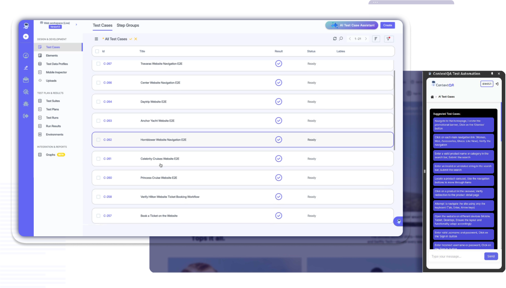Click the plus add icon in left rail
The width and height of the screenshot is (506, 288).
pos(26,37)
